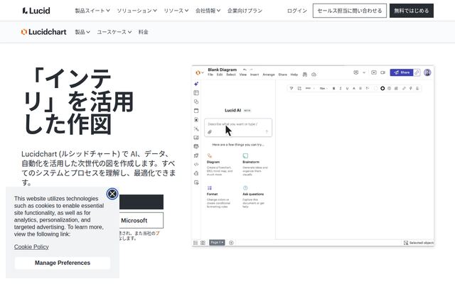Screen dimensions: 455x284
Task: Click the copy link icon beside Share
Action: pyautogui.click(x=417, y=72)
